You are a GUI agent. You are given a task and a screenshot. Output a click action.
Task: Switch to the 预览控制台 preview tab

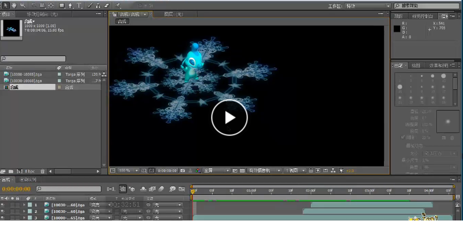point(423,16)
